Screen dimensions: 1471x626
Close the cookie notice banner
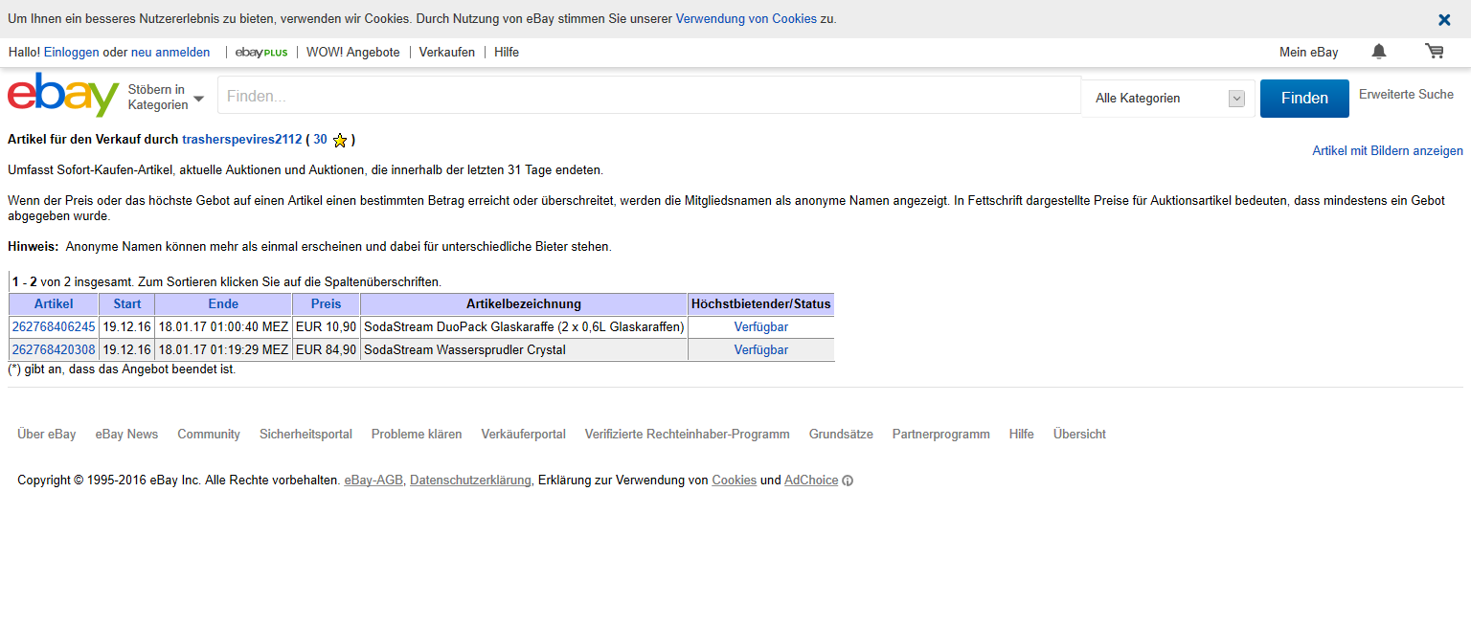[x=1444, y=19]
